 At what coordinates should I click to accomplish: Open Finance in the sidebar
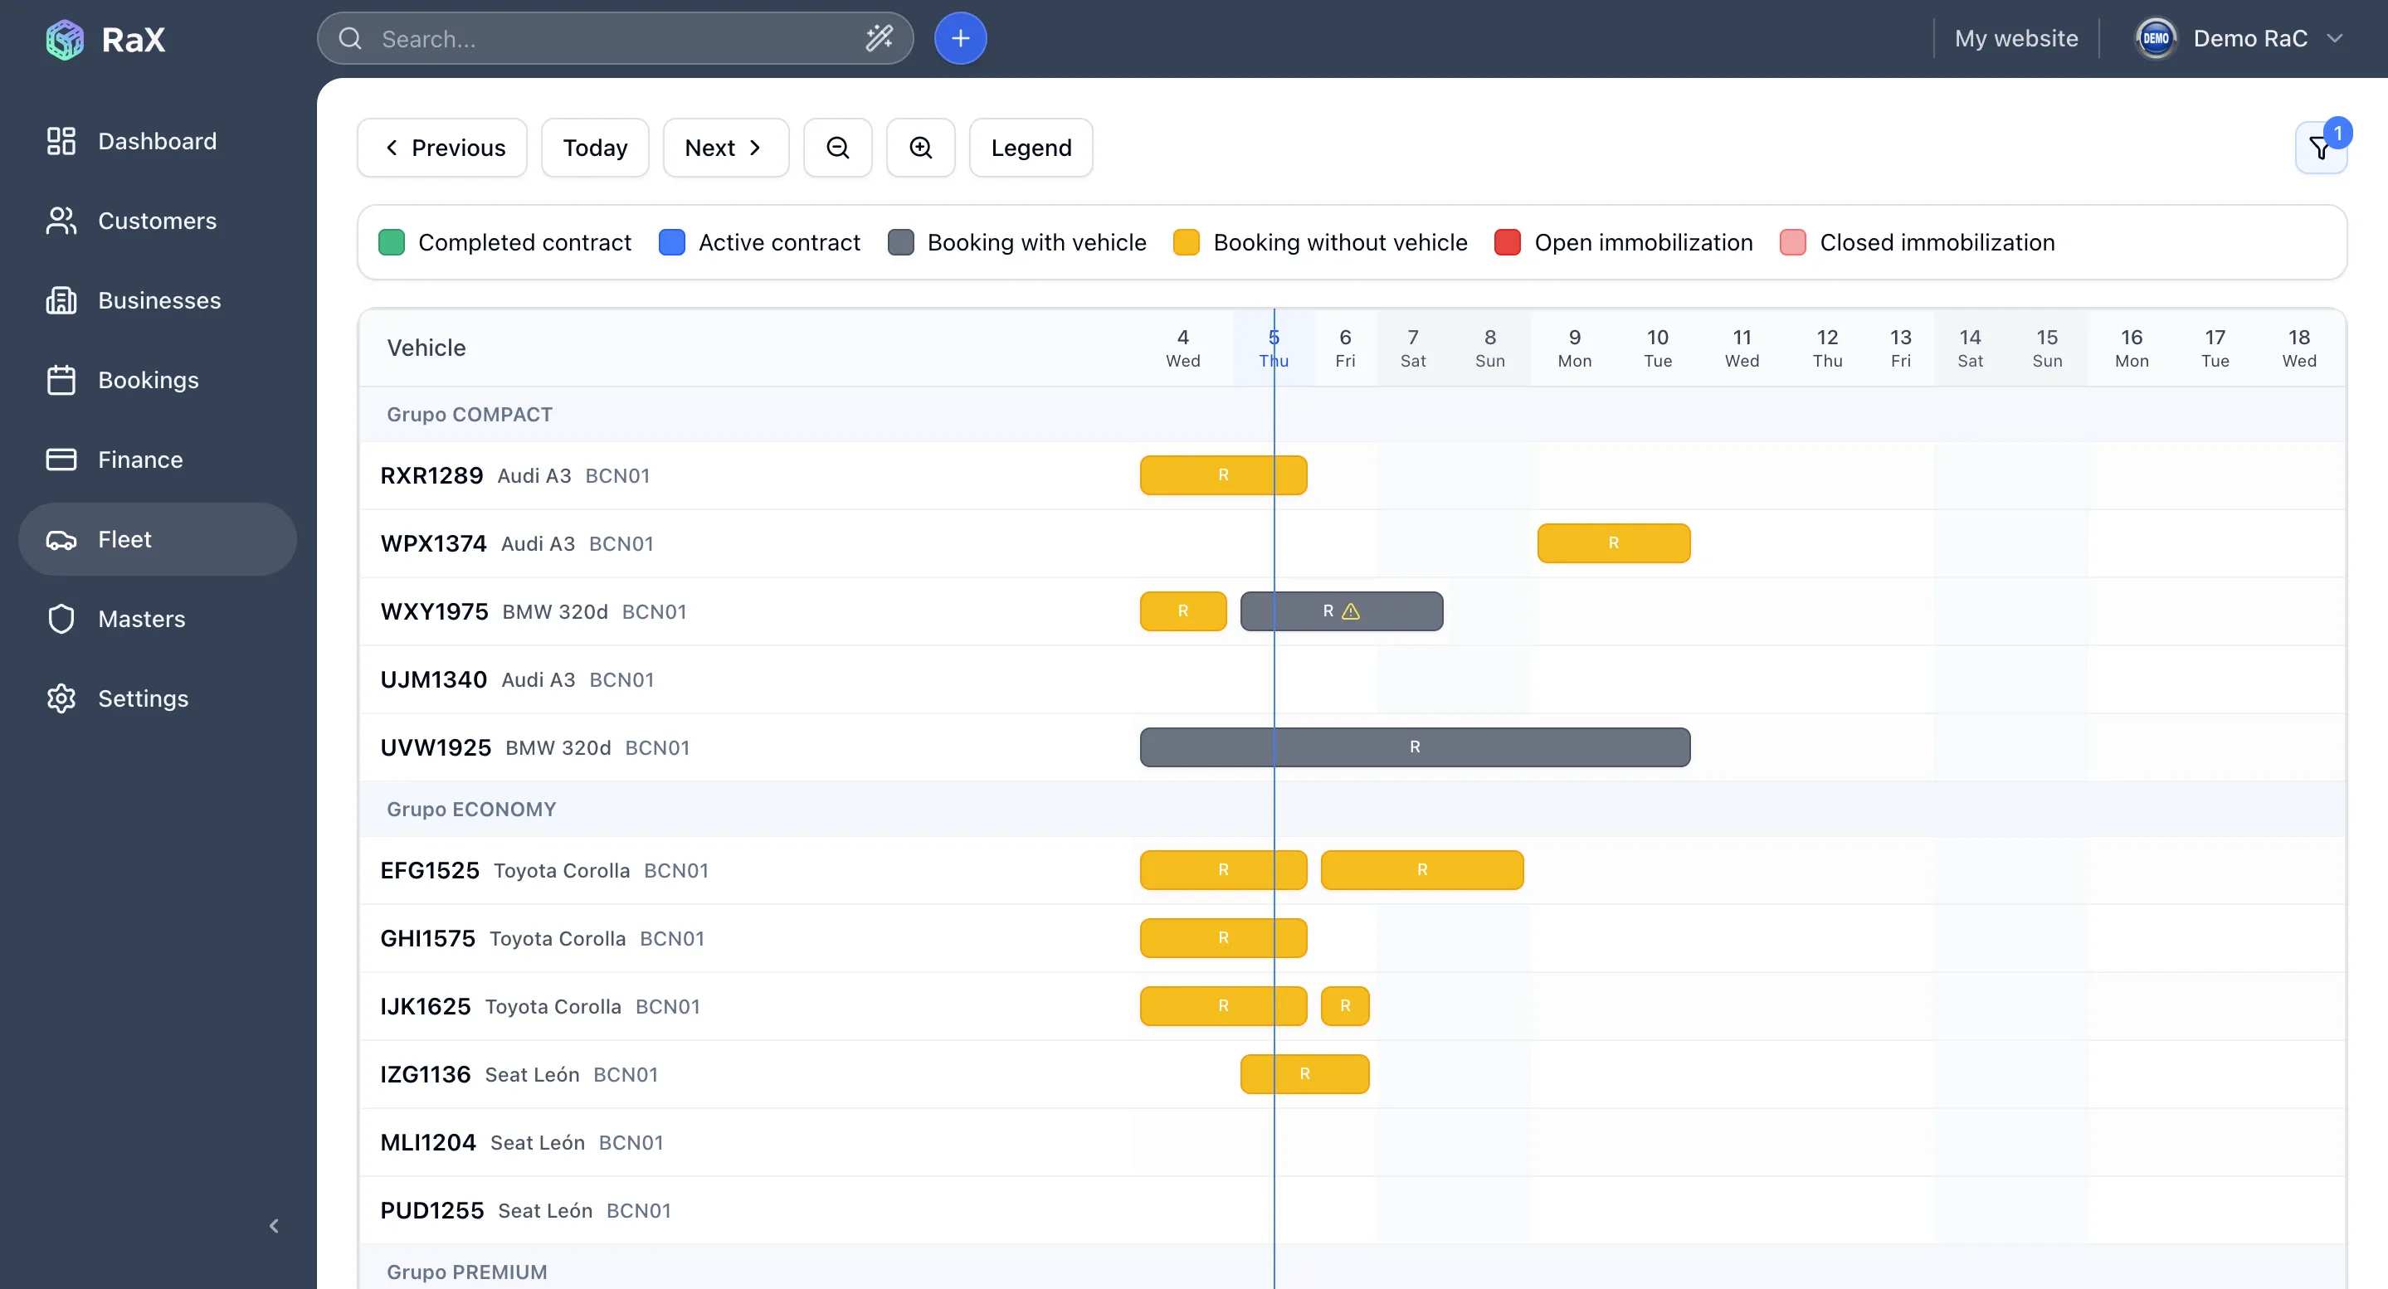[x=158, y=460]
